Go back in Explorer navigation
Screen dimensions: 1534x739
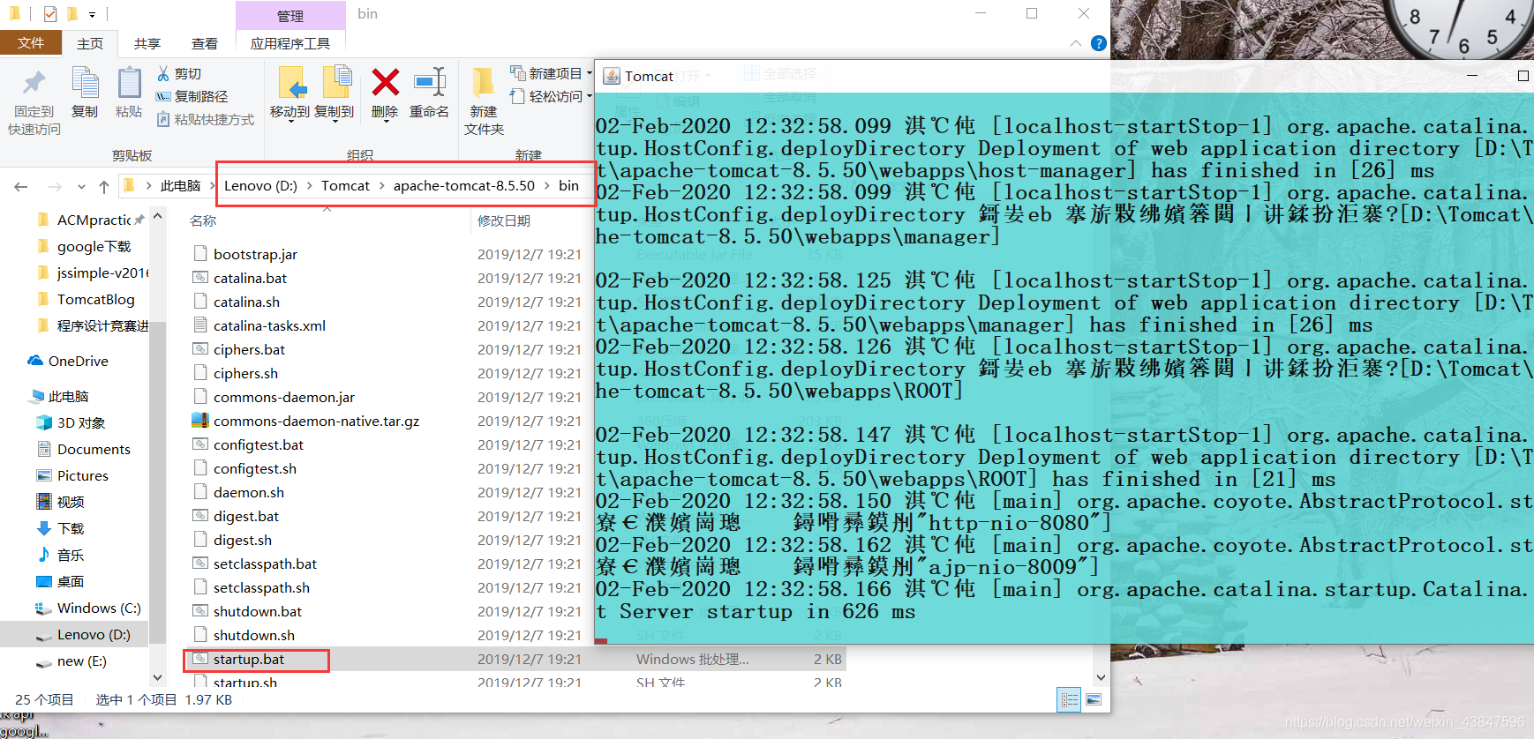(21, 186)
